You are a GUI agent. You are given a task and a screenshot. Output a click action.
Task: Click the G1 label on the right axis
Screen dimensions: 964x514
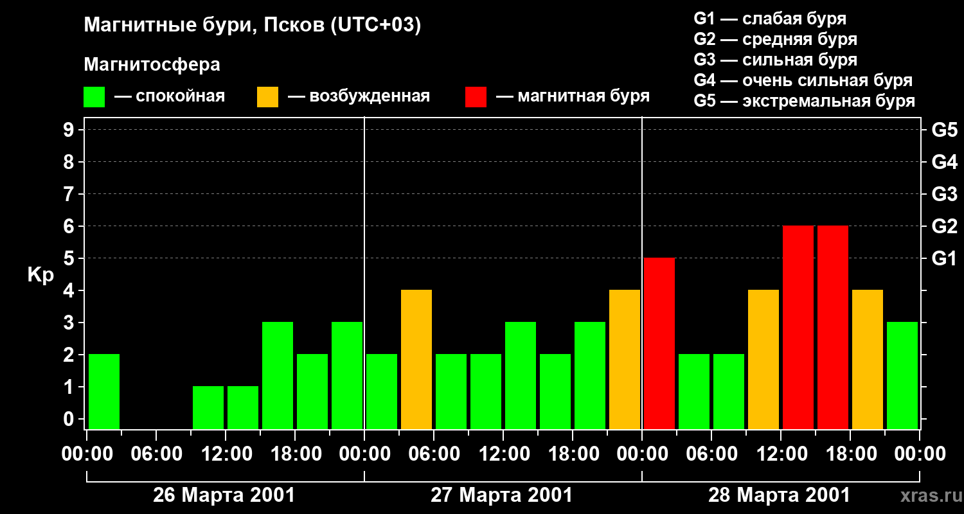pos(945,258)
